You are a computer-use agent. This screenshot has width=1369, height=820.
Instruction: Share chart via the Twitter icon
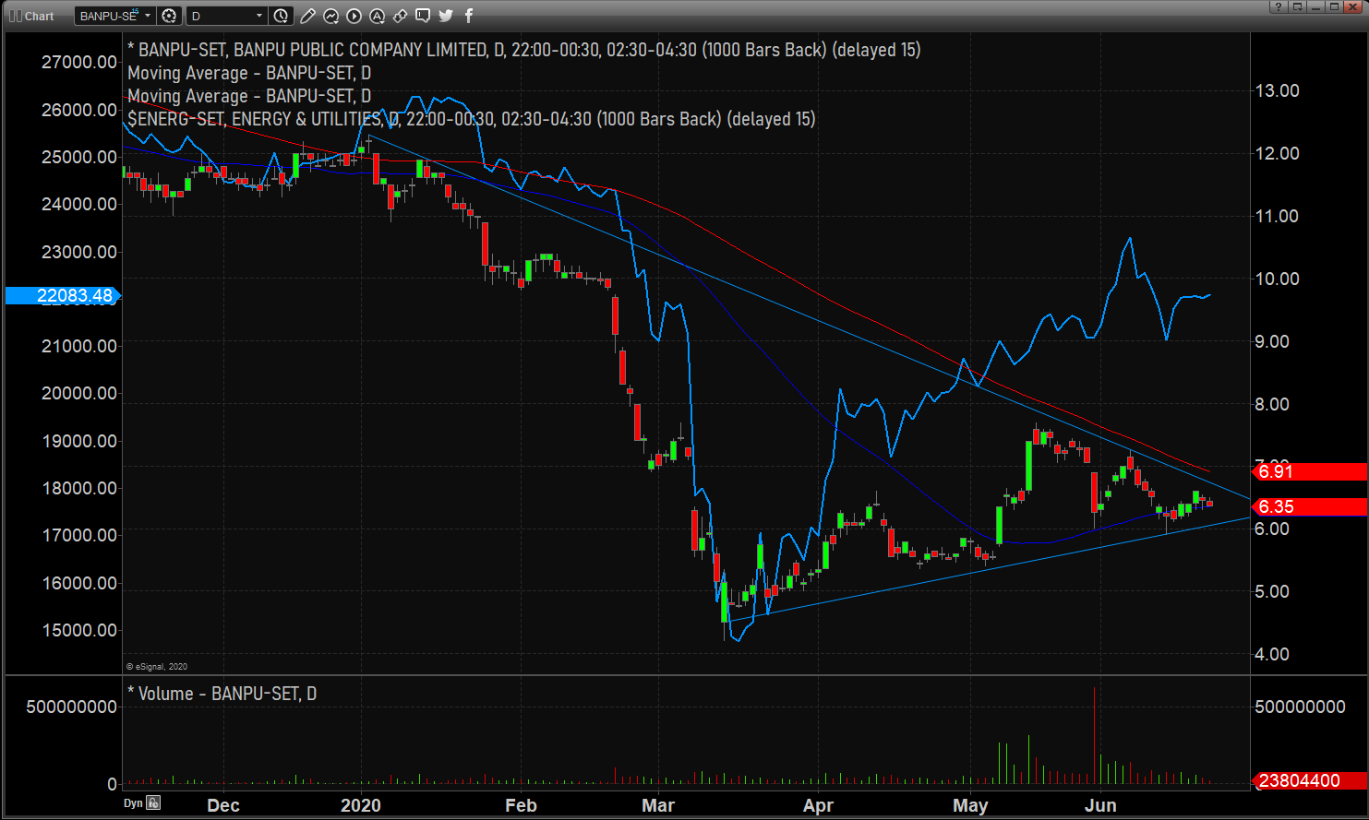click(x=446, y=16)
